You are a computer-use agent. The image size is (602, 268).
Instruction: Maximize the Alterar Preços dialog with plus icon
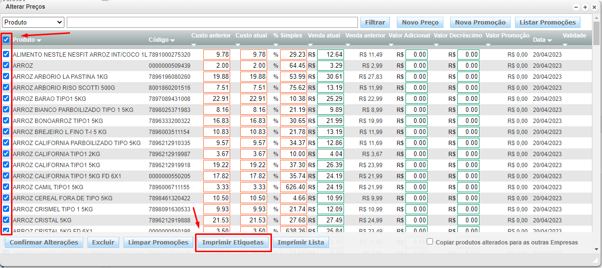point(585,7)
